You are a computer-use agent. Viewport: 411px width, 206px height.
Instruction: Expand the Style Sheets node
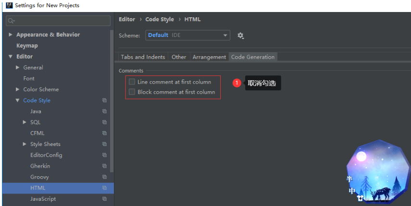click(x=25, y=144)
